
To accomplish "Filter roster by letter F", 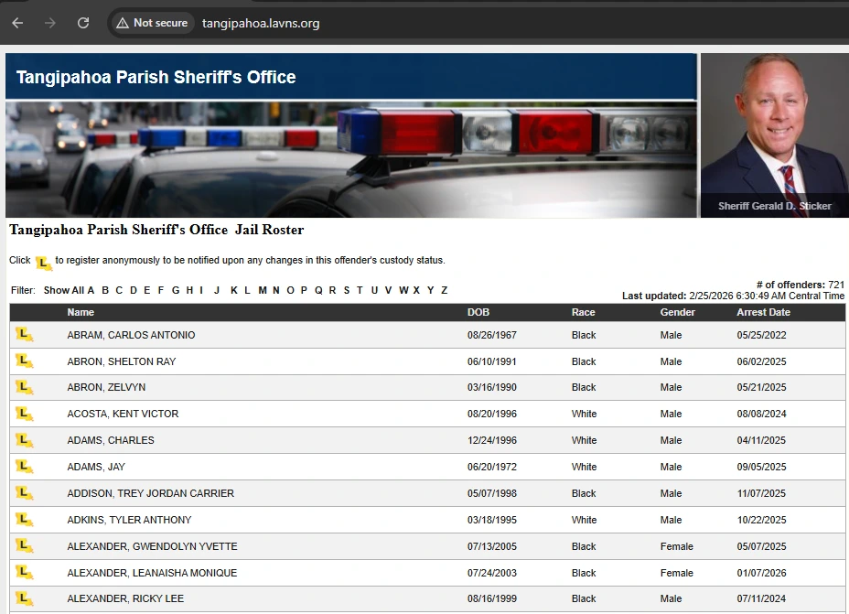I will pos(160,290).
